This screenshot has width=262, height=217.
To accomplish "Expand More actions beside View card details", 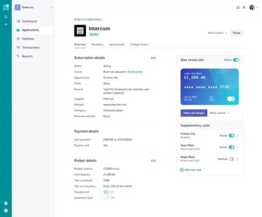I will [220, 113].
